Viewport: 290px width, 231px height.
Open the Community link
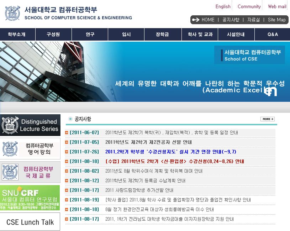pyautogui.click(x=249, y=6)
